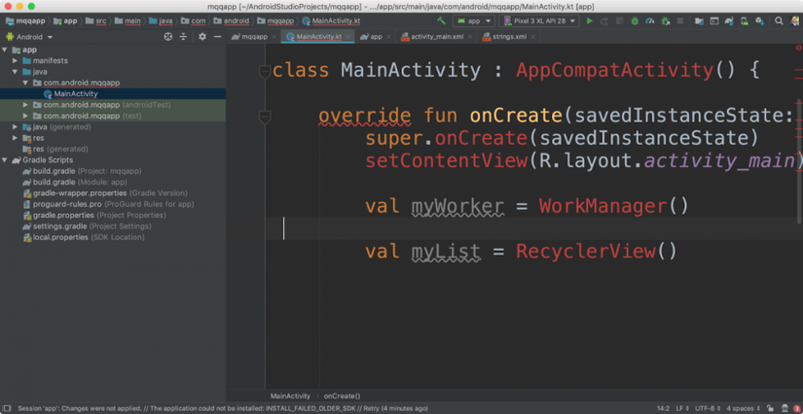Toggle the read-only lock icon in status bar
Screen dimensions: 803x414
pyautogui.click(x=770, y=408)
